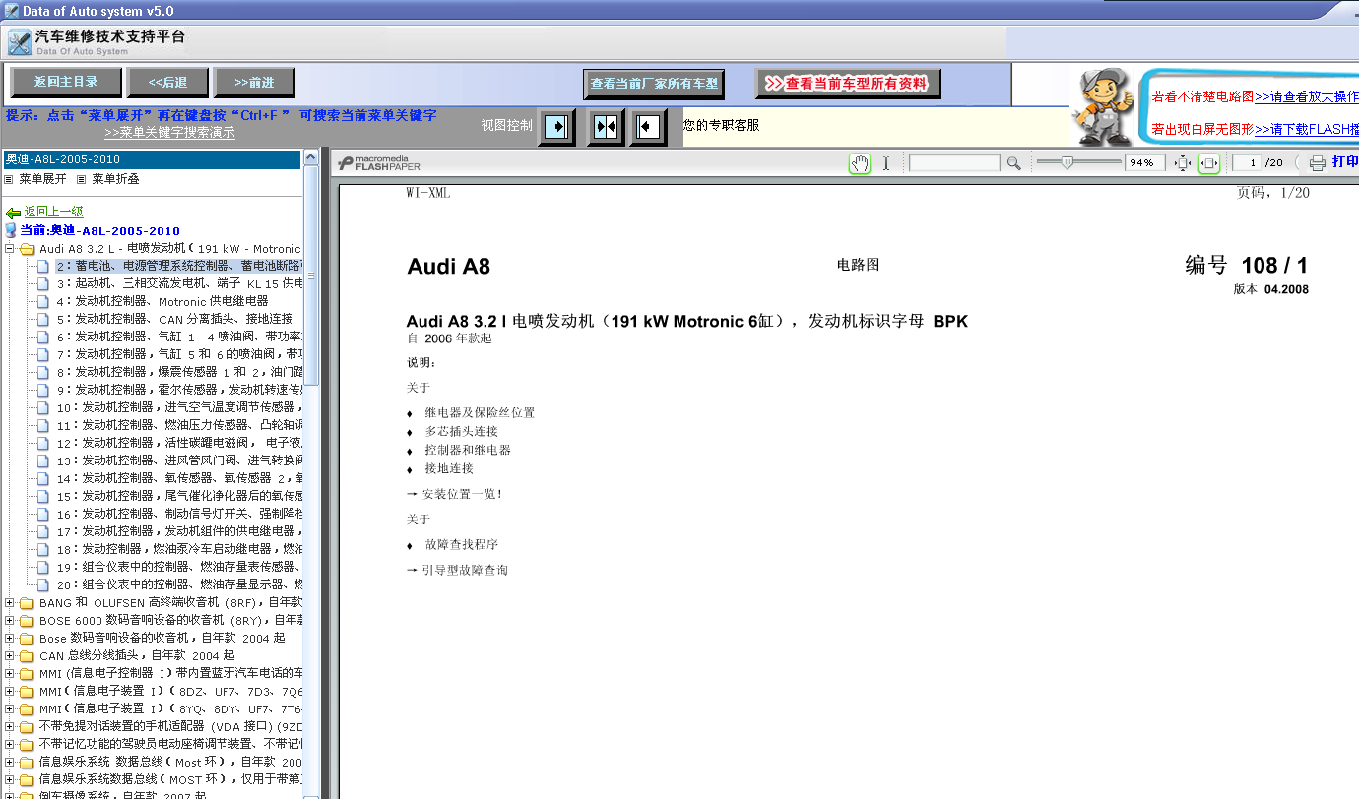The height and width of the screenshot is (799, 1359).
Task: Click the >>前进 forward button
Action: [x=254, y=83]
